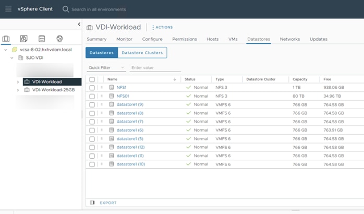The width and height of the screenshot is (364, 214).
Task: Switch to Storage inventory view
Action: [42, 39]
